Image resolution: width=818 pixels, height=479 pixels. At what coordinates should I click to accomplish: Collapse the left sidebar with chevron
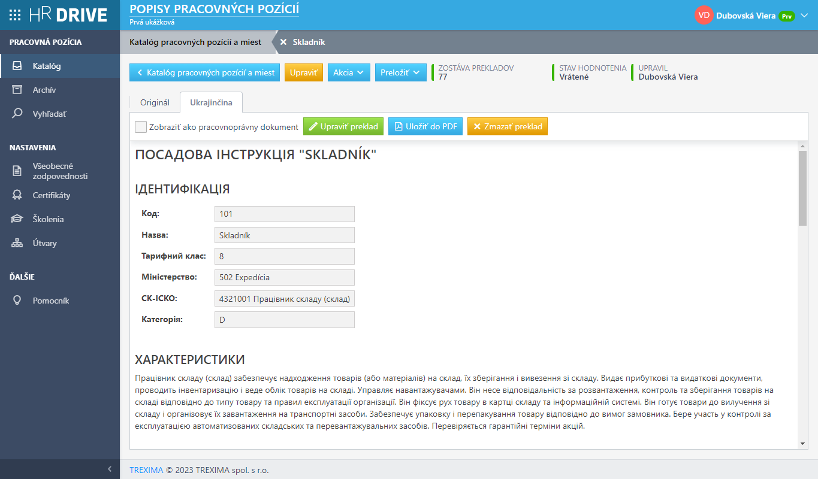pos(110,469)
